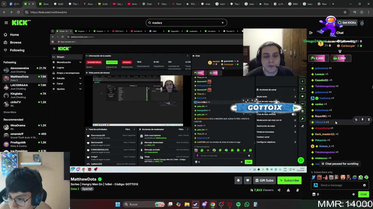The width and height of the screenshot is (373, 209).
Task: Open omareloff recommended channel
Action: [25, 136]
